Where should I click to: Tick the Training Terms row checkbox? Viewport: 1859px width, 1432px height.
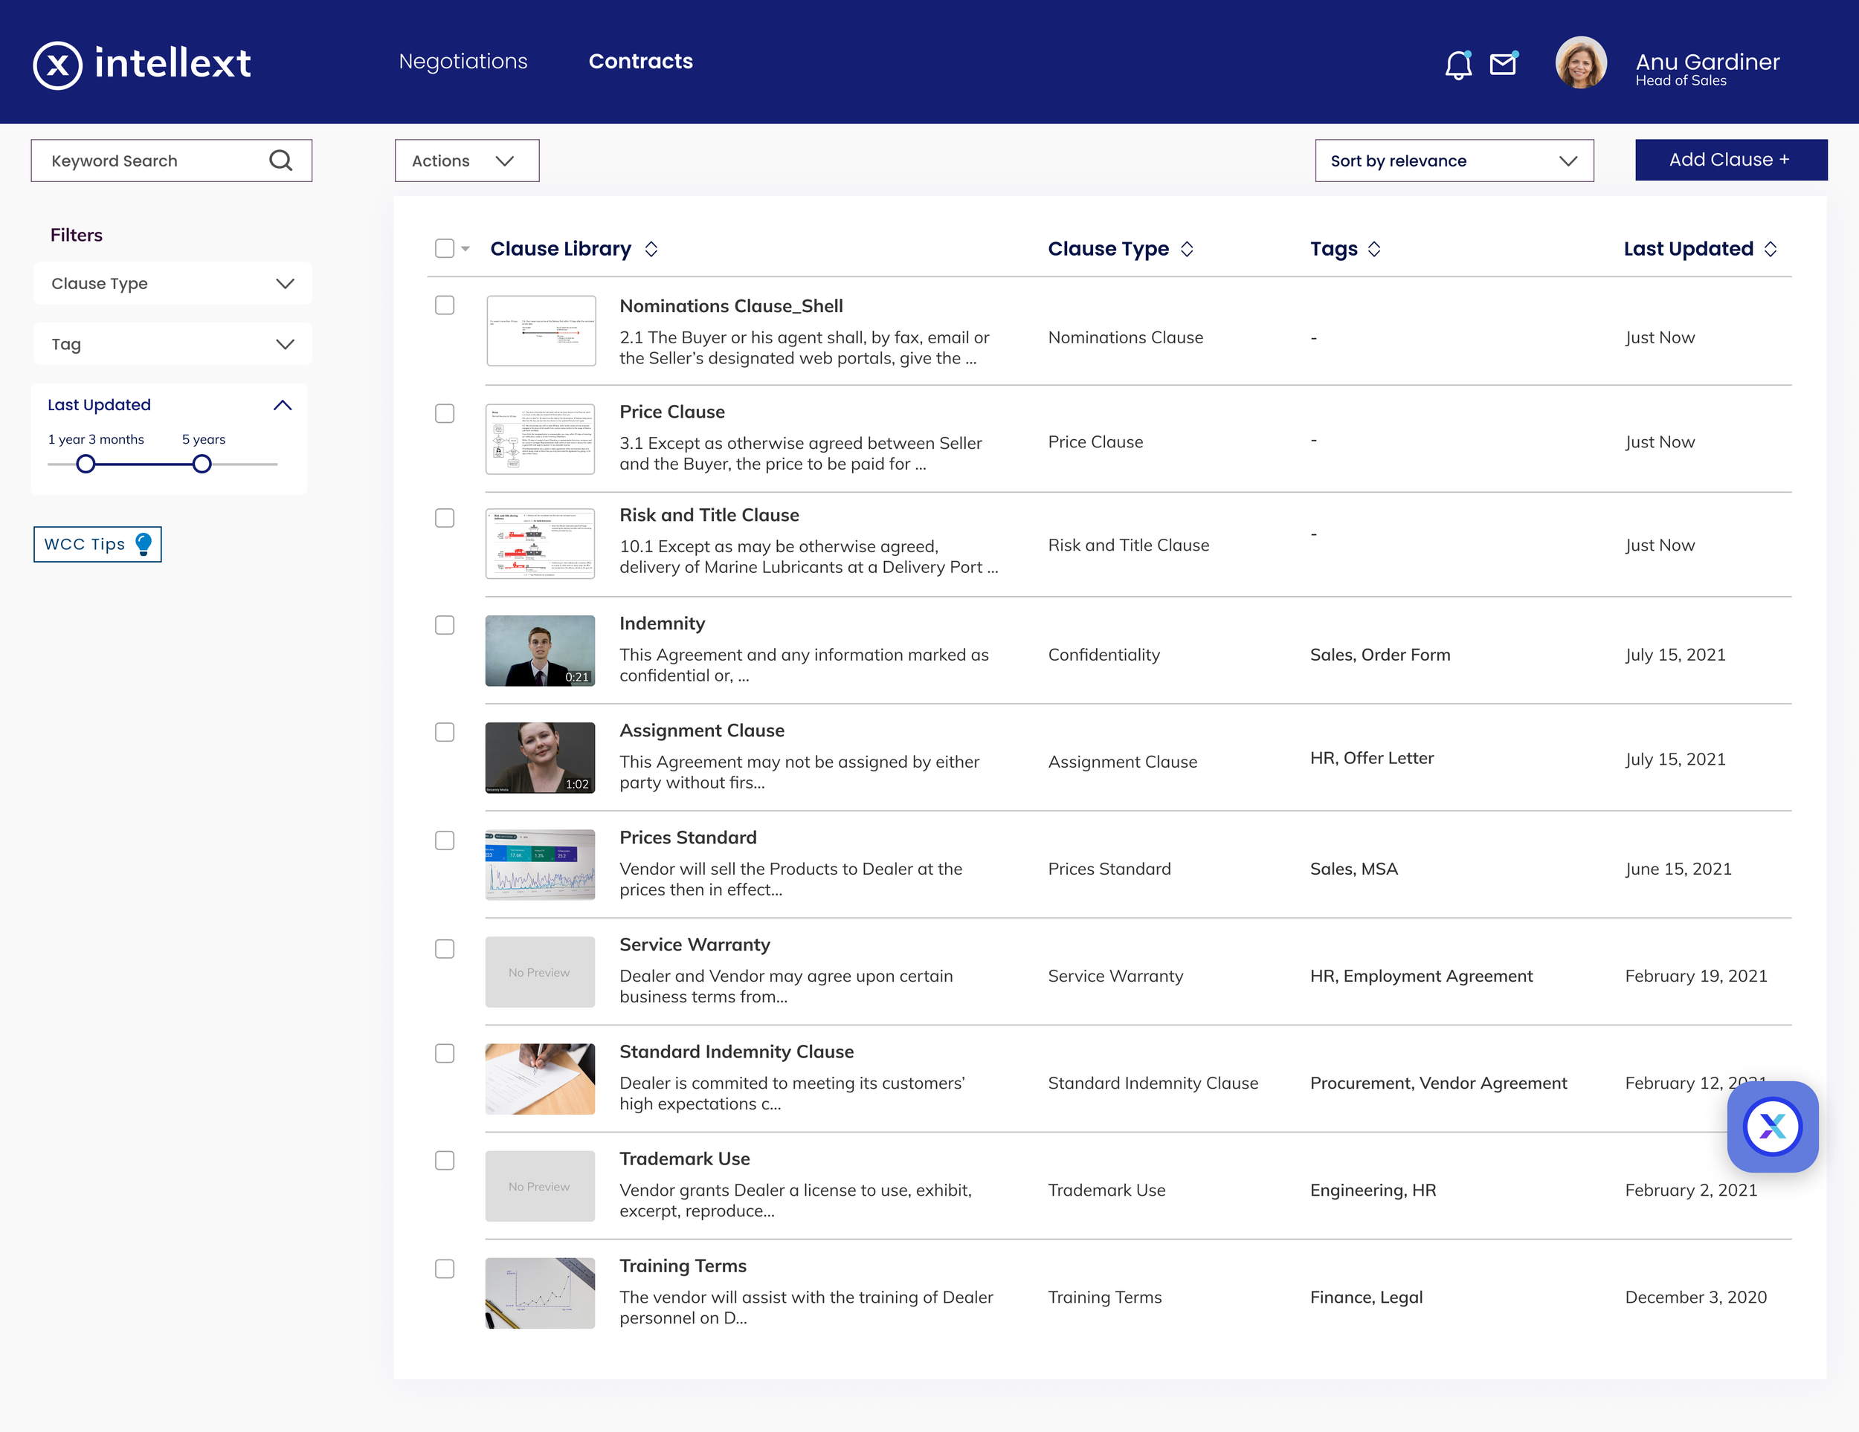click(x=445, y=1269)
